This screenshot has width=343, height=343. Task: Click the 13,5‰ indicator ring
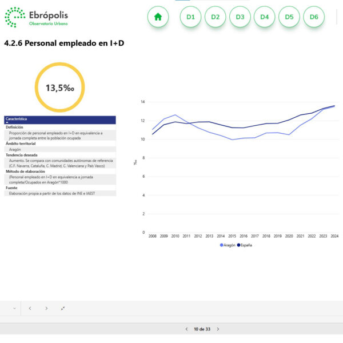60,87
